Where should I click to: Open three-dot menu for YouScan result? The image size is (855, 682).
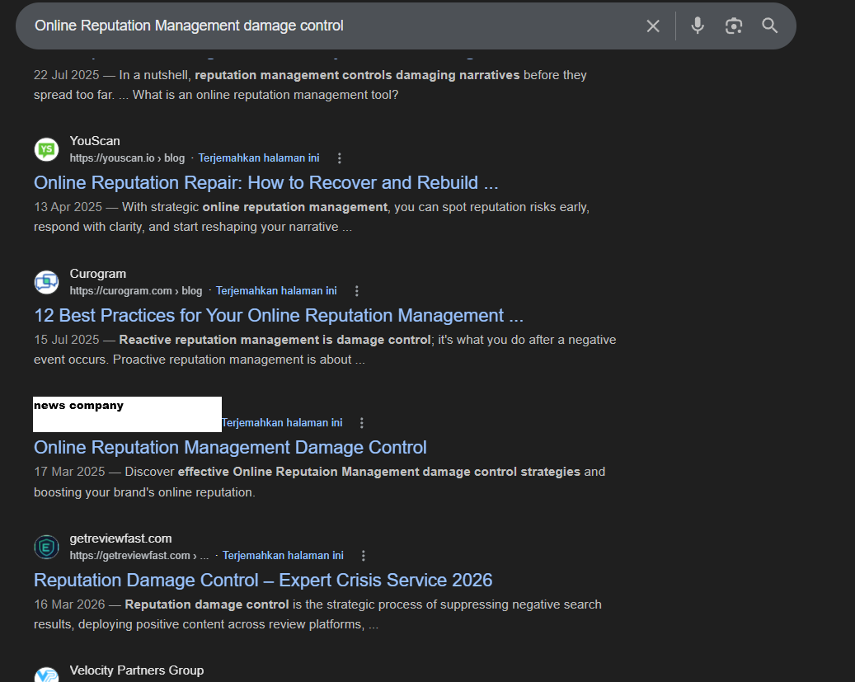click(x=339, y=158)
